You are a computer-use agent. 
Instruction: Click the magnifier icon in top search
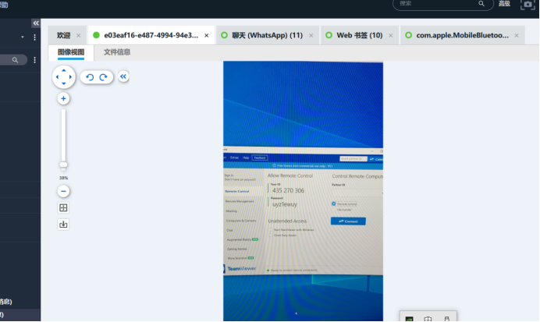[481, 4]
